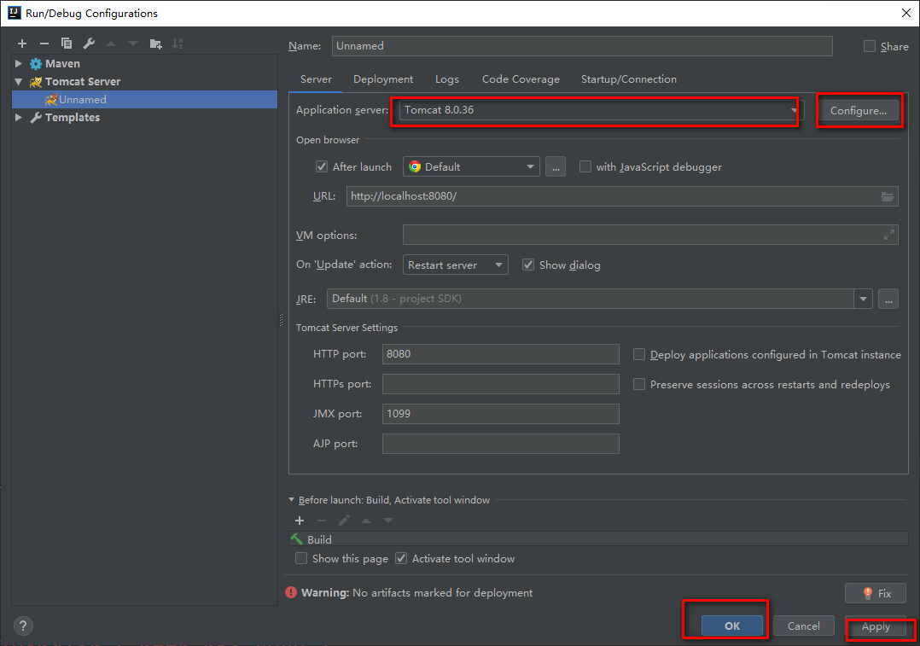Image resolution: width=920 pixels, height=646 pixels.
Task: Toggle Show dialog checkbox
Action: pyautogui.click(x=528, y=265)
